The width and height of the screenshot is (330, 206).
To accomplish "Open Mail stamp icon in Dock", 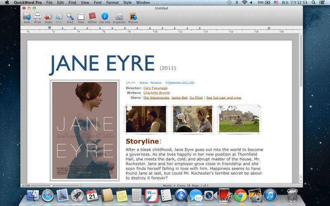I will pyautogui.click(x=63, y=195).
